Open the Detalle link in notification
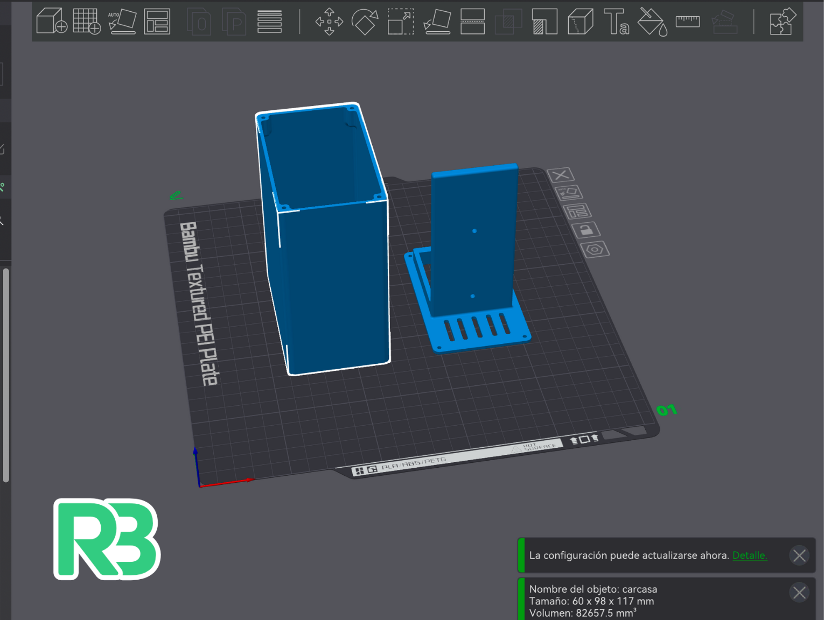This screenshot has width=824, height=620. pyautogui.click(x=749, y=555)
